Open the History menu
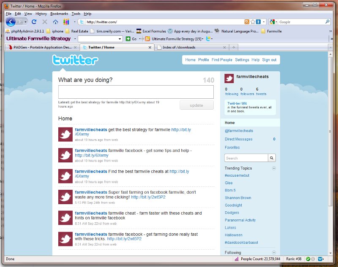 tap(41, 14)
